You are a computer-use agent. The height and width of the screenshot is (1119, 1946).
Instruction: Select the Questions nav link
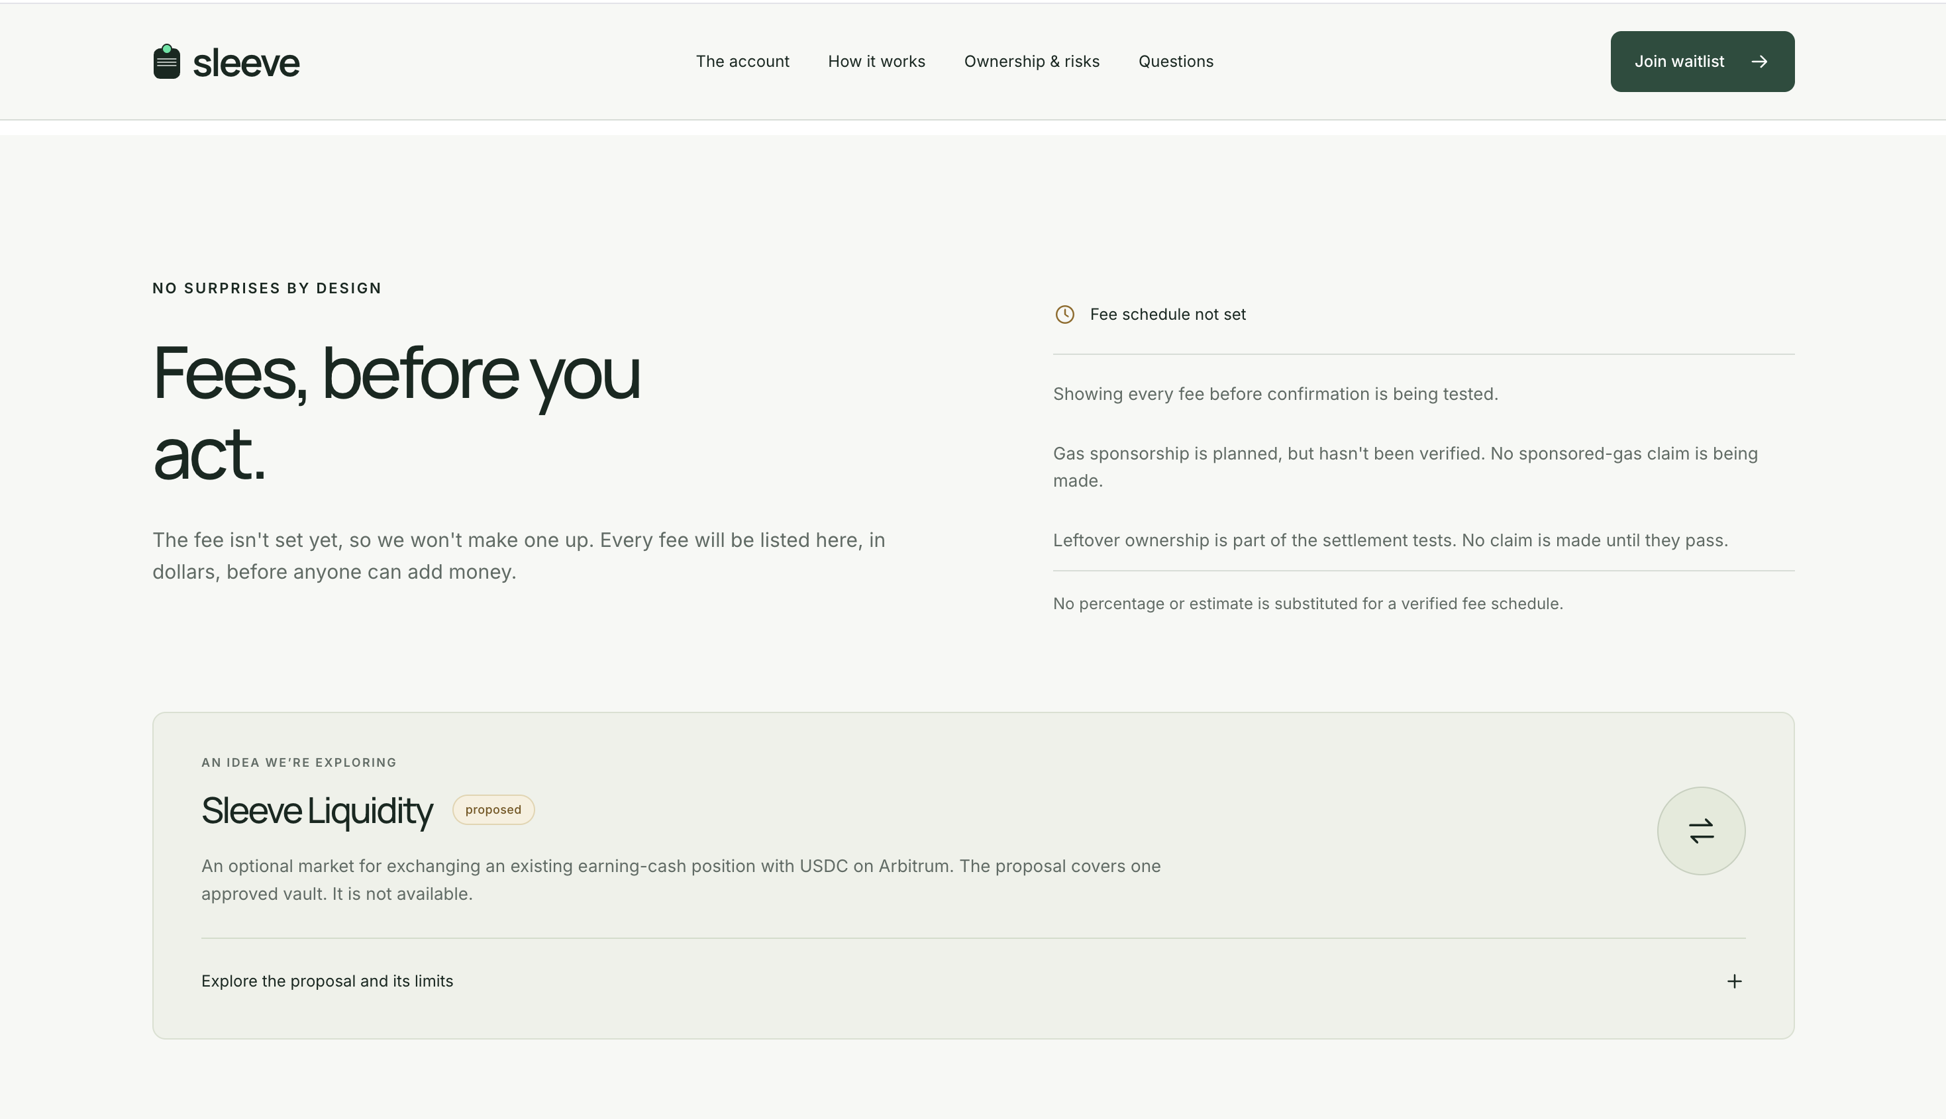pos(1176,62)
